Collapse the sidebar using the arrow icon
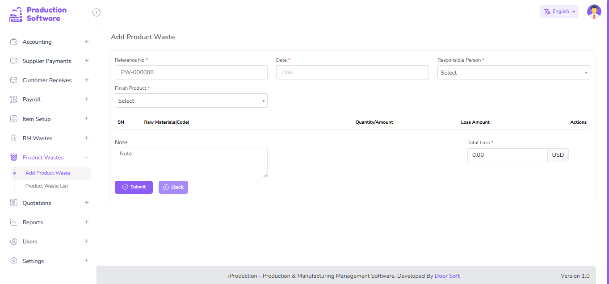 (97, 13)
